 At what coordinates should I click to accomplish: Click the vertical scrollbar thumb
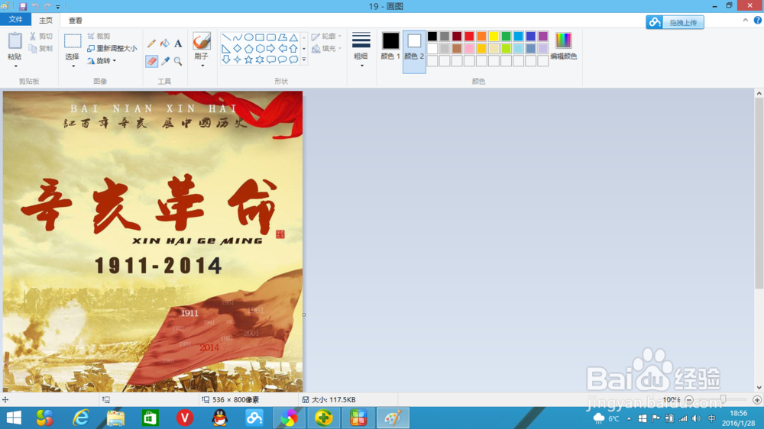pyautogui.click(x=759, y=193)
